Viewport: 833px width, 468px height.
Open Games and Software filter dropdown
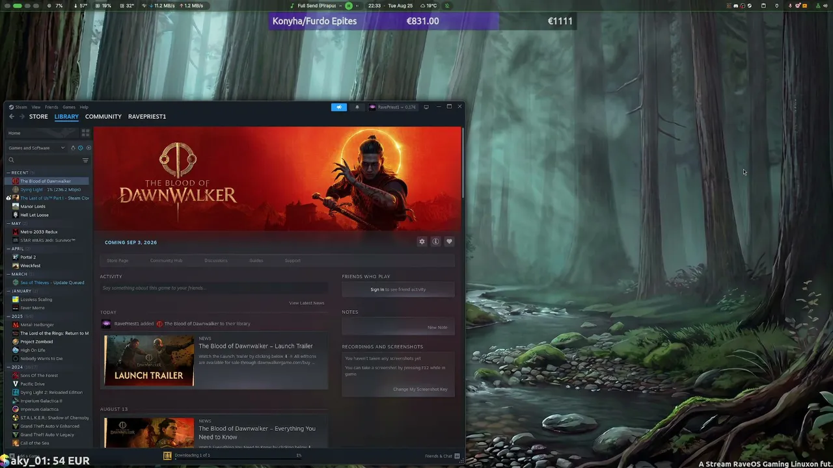click(36, 148)
